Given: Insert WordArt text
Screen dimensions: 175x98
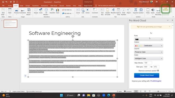Looking at the screenshot, I should point(113,11).
